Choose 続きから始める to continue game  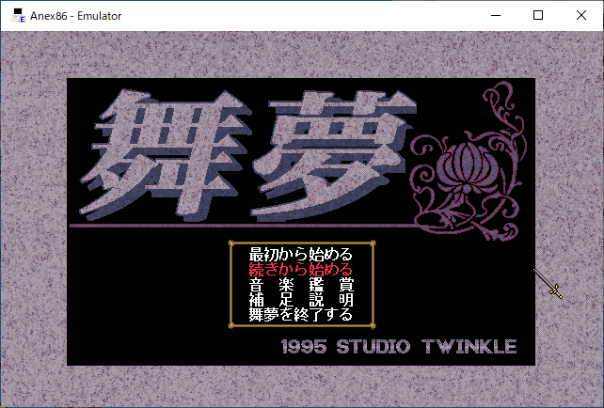[301, 270]
